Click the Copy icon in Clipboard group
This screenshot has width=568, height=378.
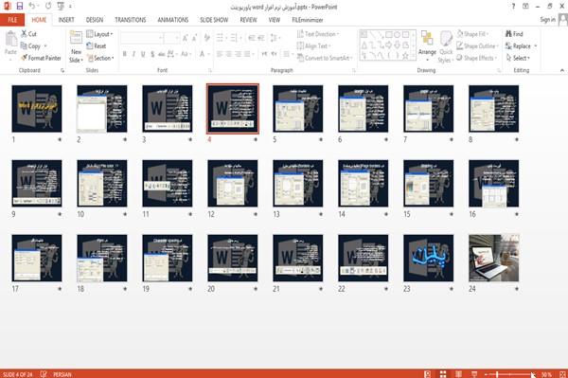coord(24,45)
